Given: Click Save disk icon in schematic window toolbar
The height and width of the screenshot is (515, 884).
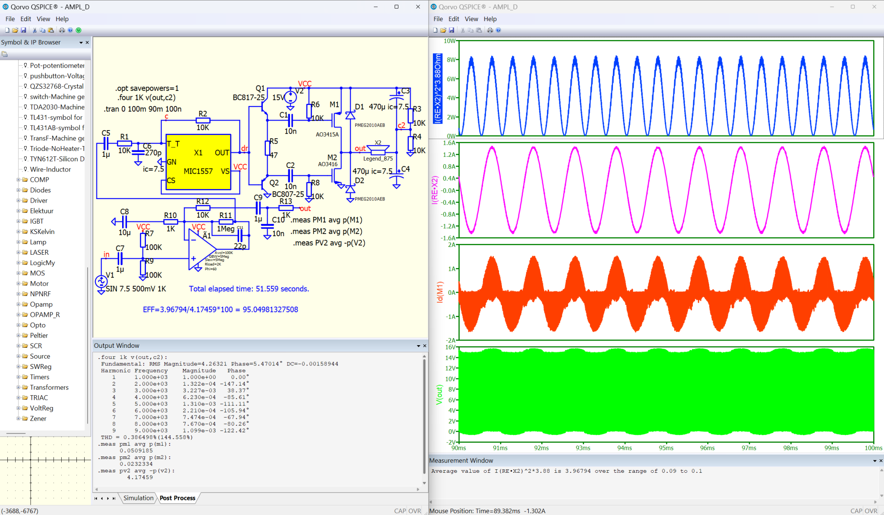Looking at the screenshot, I should click(x=23, y=30).
